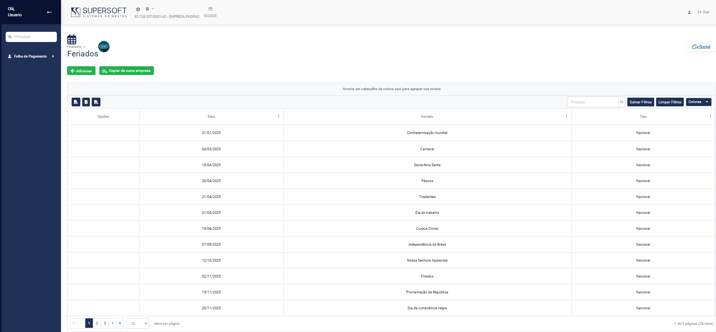
Task: Focus the Procurar search field
Action: click(x=593, y=102)
